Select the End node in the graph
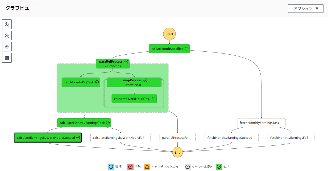328x171 pixels. click(177, 153)
